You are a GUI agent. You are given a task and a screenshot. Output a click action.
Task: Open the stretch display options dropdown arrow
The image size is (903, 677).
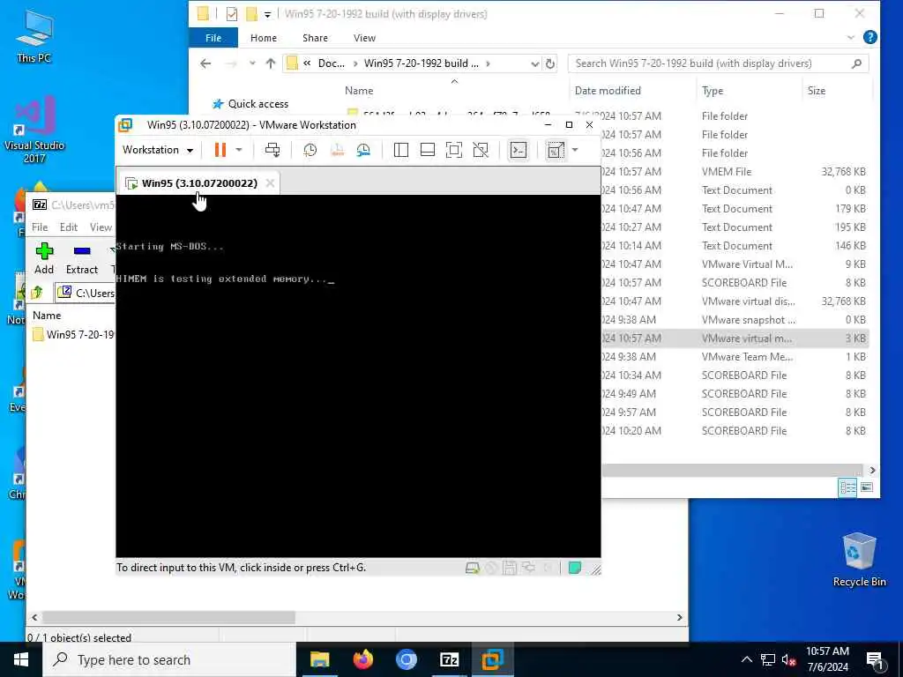coord(575,150)
